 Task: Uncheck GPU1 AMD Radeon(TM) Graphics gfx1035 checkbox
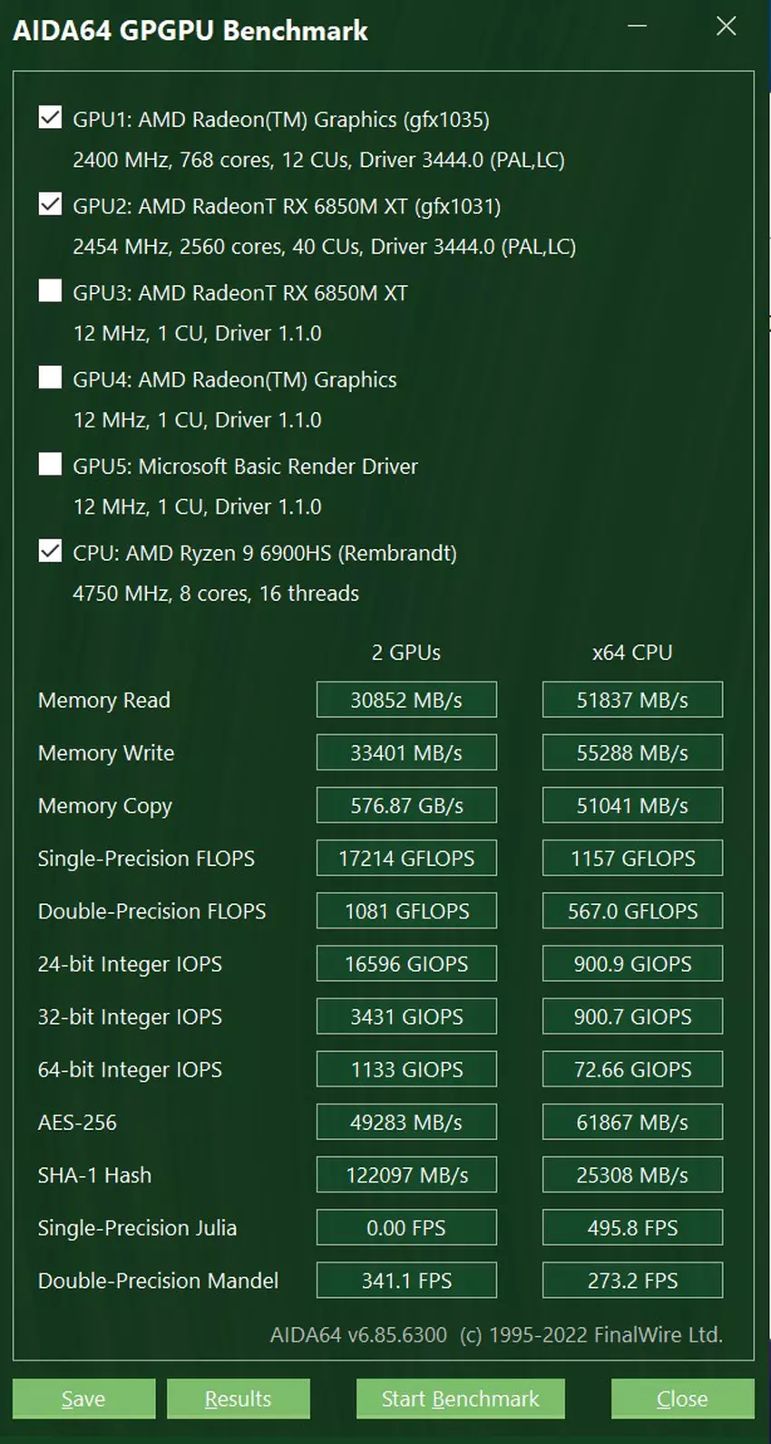click(x=51, y=118)
